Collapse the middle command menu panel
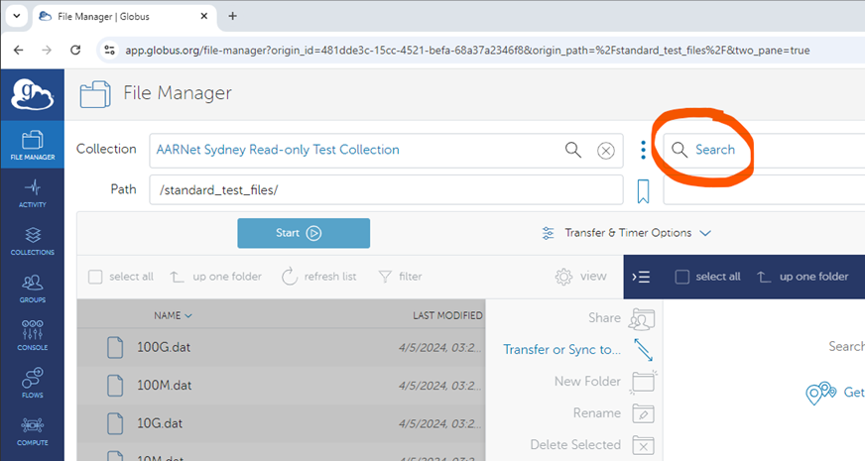This screenshot has height=461, width=865. coord(641,277)
